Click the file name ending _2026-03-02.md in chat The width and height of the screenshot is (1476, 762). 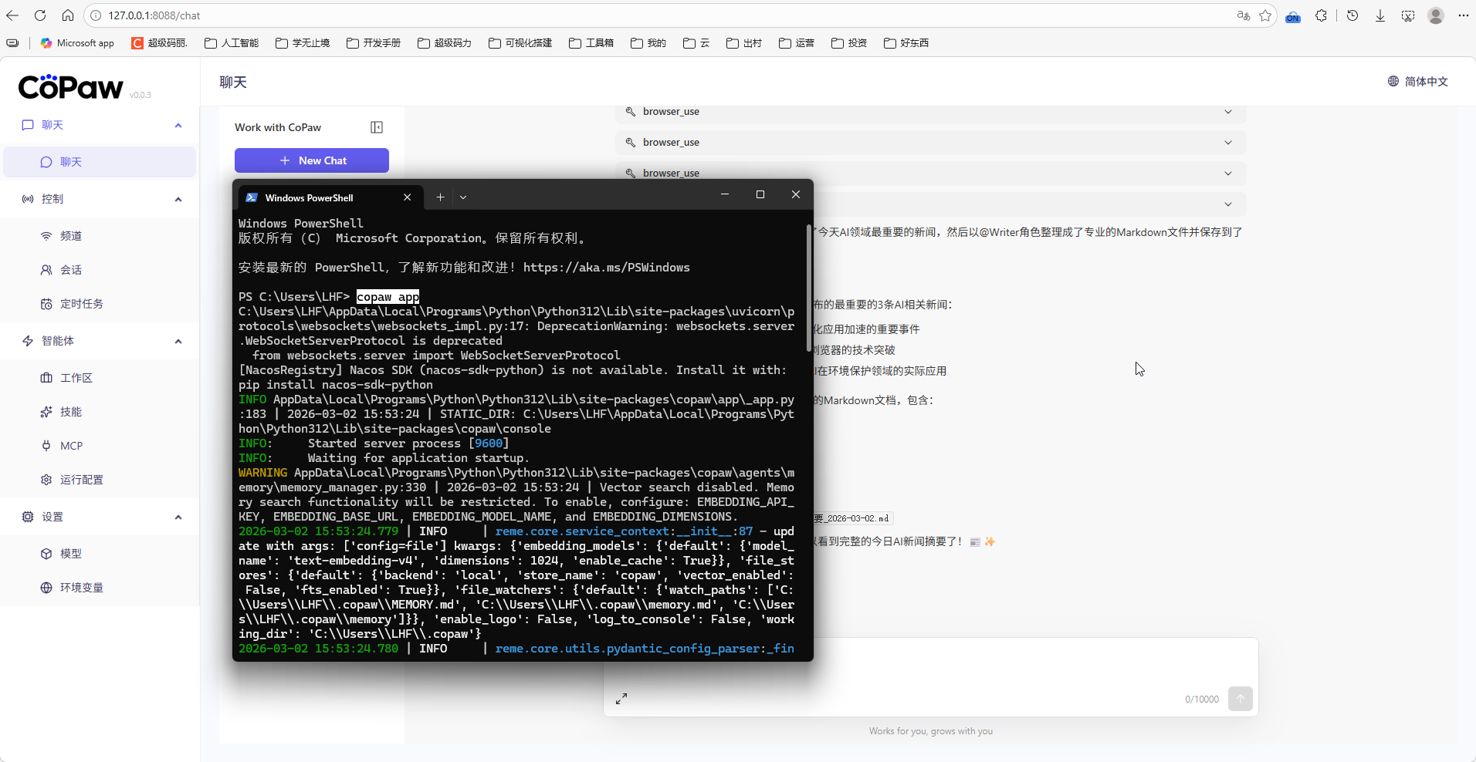coord(853,518)
